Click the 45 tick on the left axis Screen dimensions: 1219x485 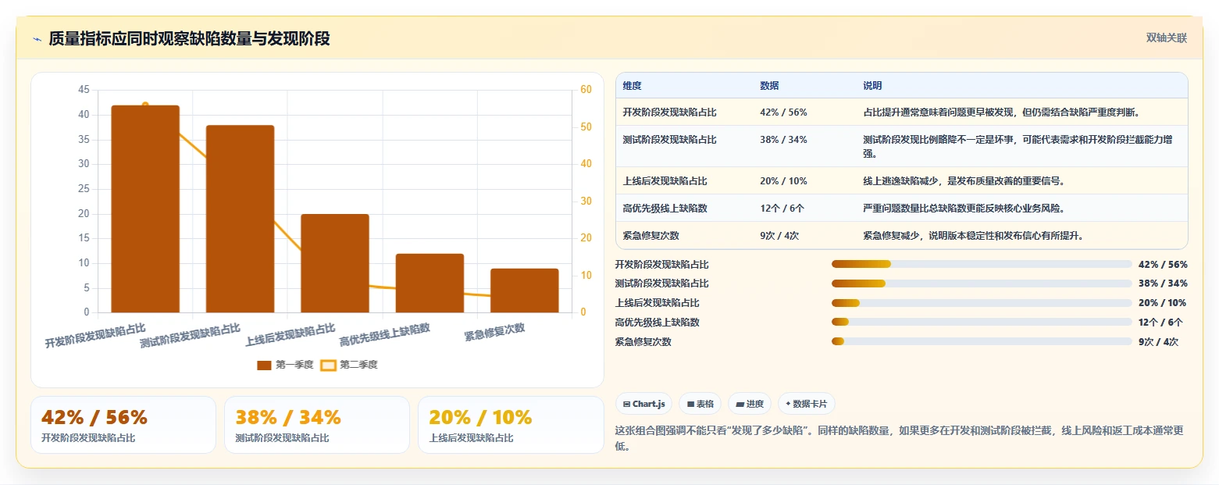84,90
